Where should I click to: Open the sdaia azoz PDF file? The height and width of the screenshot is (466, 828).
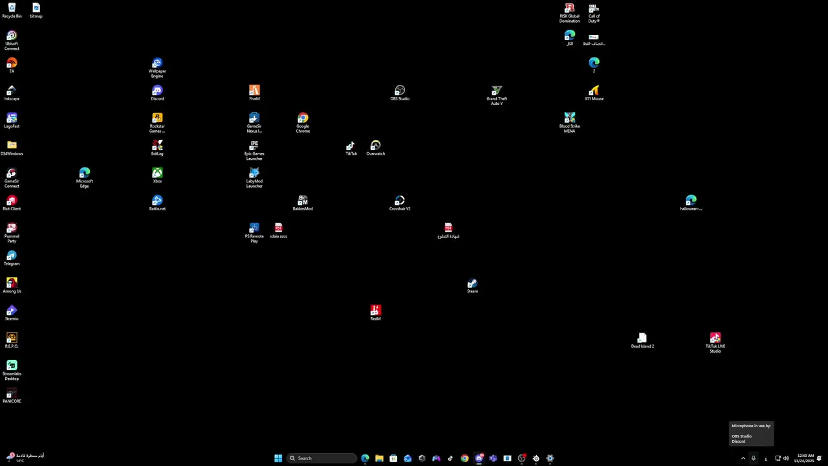coord(278,230)
